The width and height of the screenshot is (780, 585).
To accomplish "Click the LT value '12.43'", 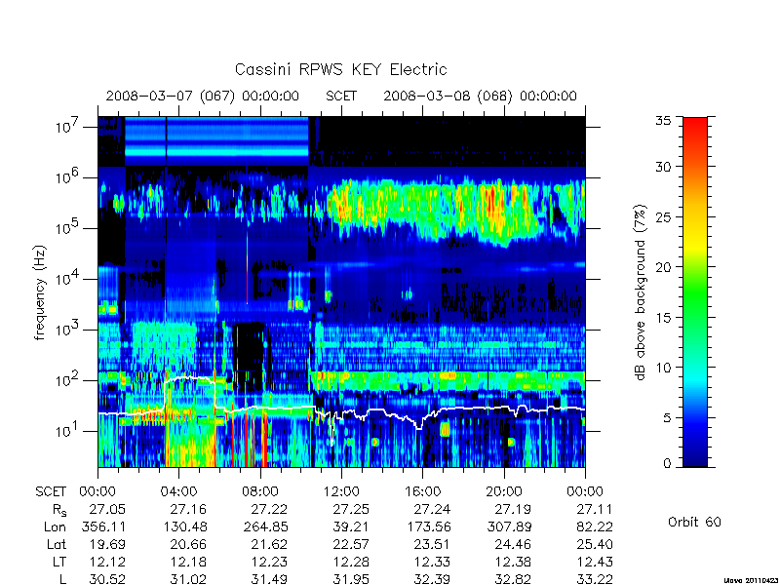I will [x=594, y=562].
